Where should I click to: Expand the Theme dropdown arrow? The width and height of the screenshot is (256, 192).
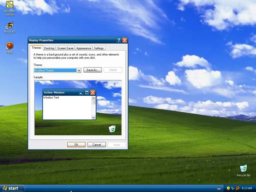point(79,70)
